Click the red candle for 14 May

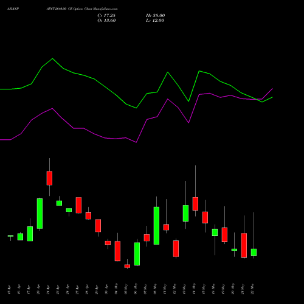click(195, 204)
